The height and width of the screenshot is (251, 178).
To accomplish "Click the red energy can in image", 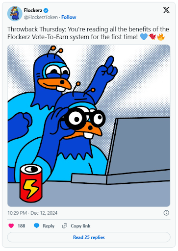I will [31, 183].
